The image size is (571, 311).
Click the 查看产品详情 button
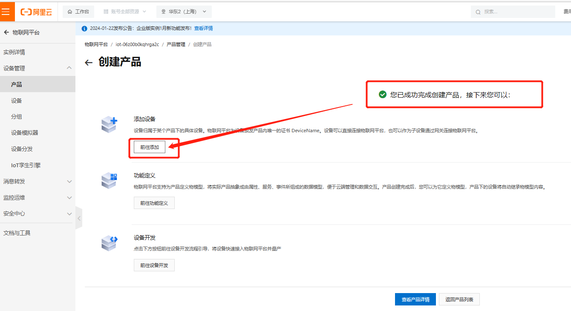pyautogui.click(x=415, y=299)
